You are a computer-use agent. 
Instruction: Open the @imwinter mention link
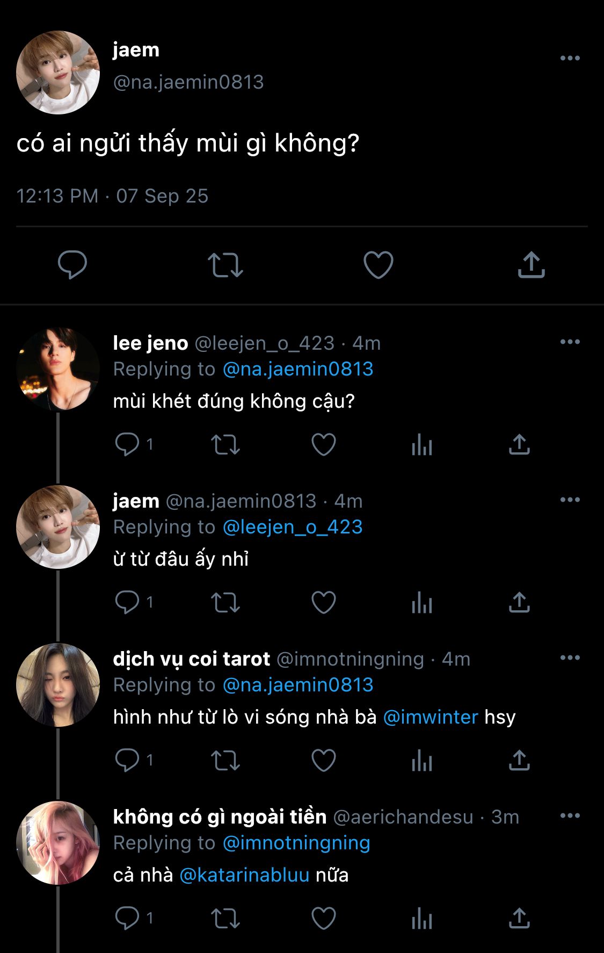[431, 717]
